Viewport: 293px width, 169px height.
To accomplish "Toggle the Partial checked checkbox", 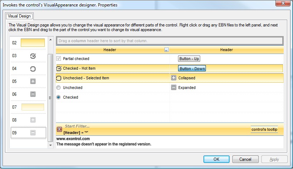I will [x=59, y=59].
